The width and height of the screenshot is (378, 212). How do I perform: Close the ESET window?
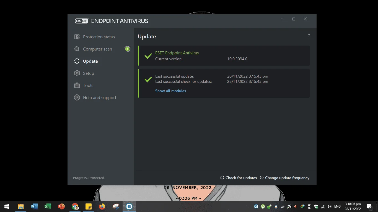coord(305,19)
